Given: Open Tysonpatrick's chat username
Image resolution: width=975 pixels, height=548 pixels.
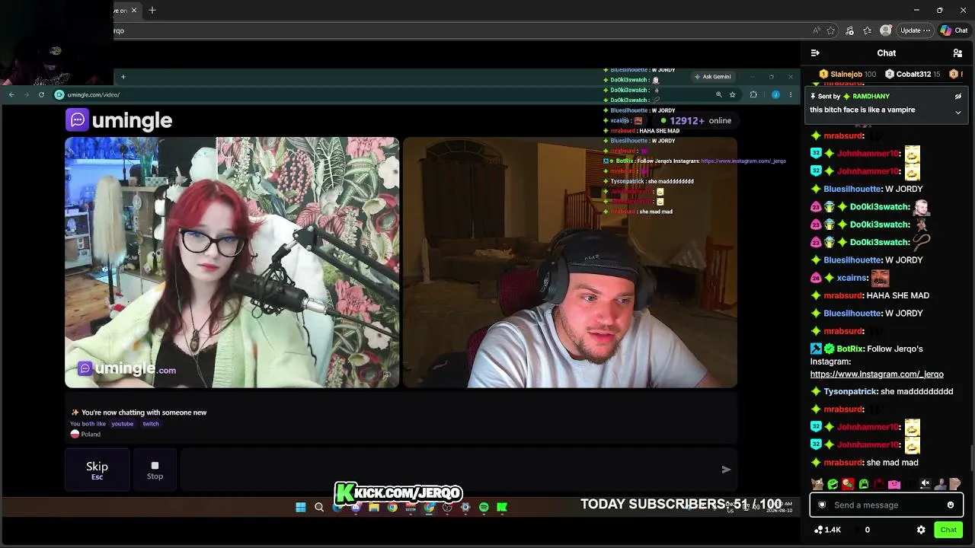Looking at the screenshot, I should [850, 391].
